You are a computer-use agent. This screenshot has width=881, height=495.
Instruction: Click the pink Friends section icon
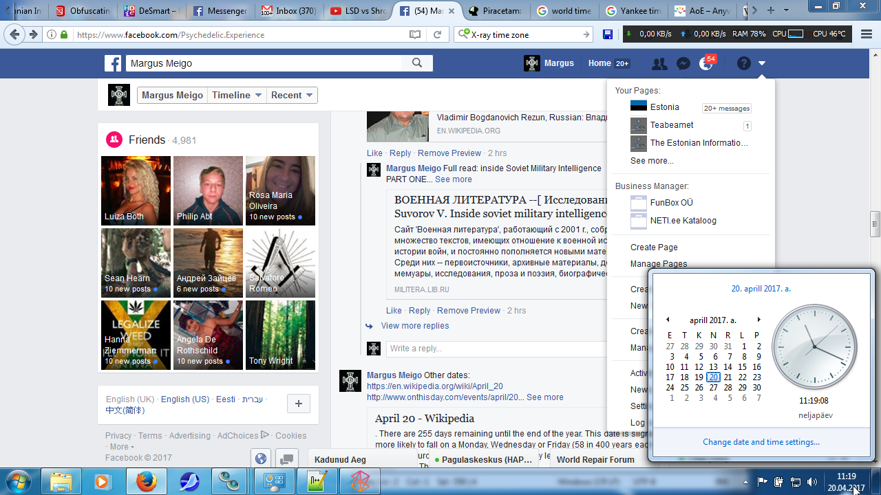click(x=114, y=140)
